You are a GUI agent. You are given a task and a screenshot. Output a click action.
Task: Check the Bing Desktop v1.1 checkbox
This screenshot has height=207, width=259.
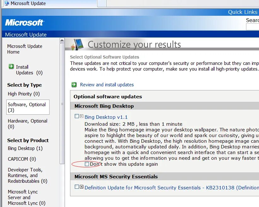77,116
